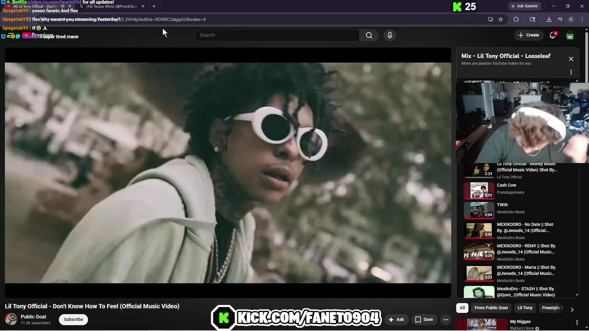Click the YouTube search magnifier button
Screen dimensions: 589x331
coord(369,35)
